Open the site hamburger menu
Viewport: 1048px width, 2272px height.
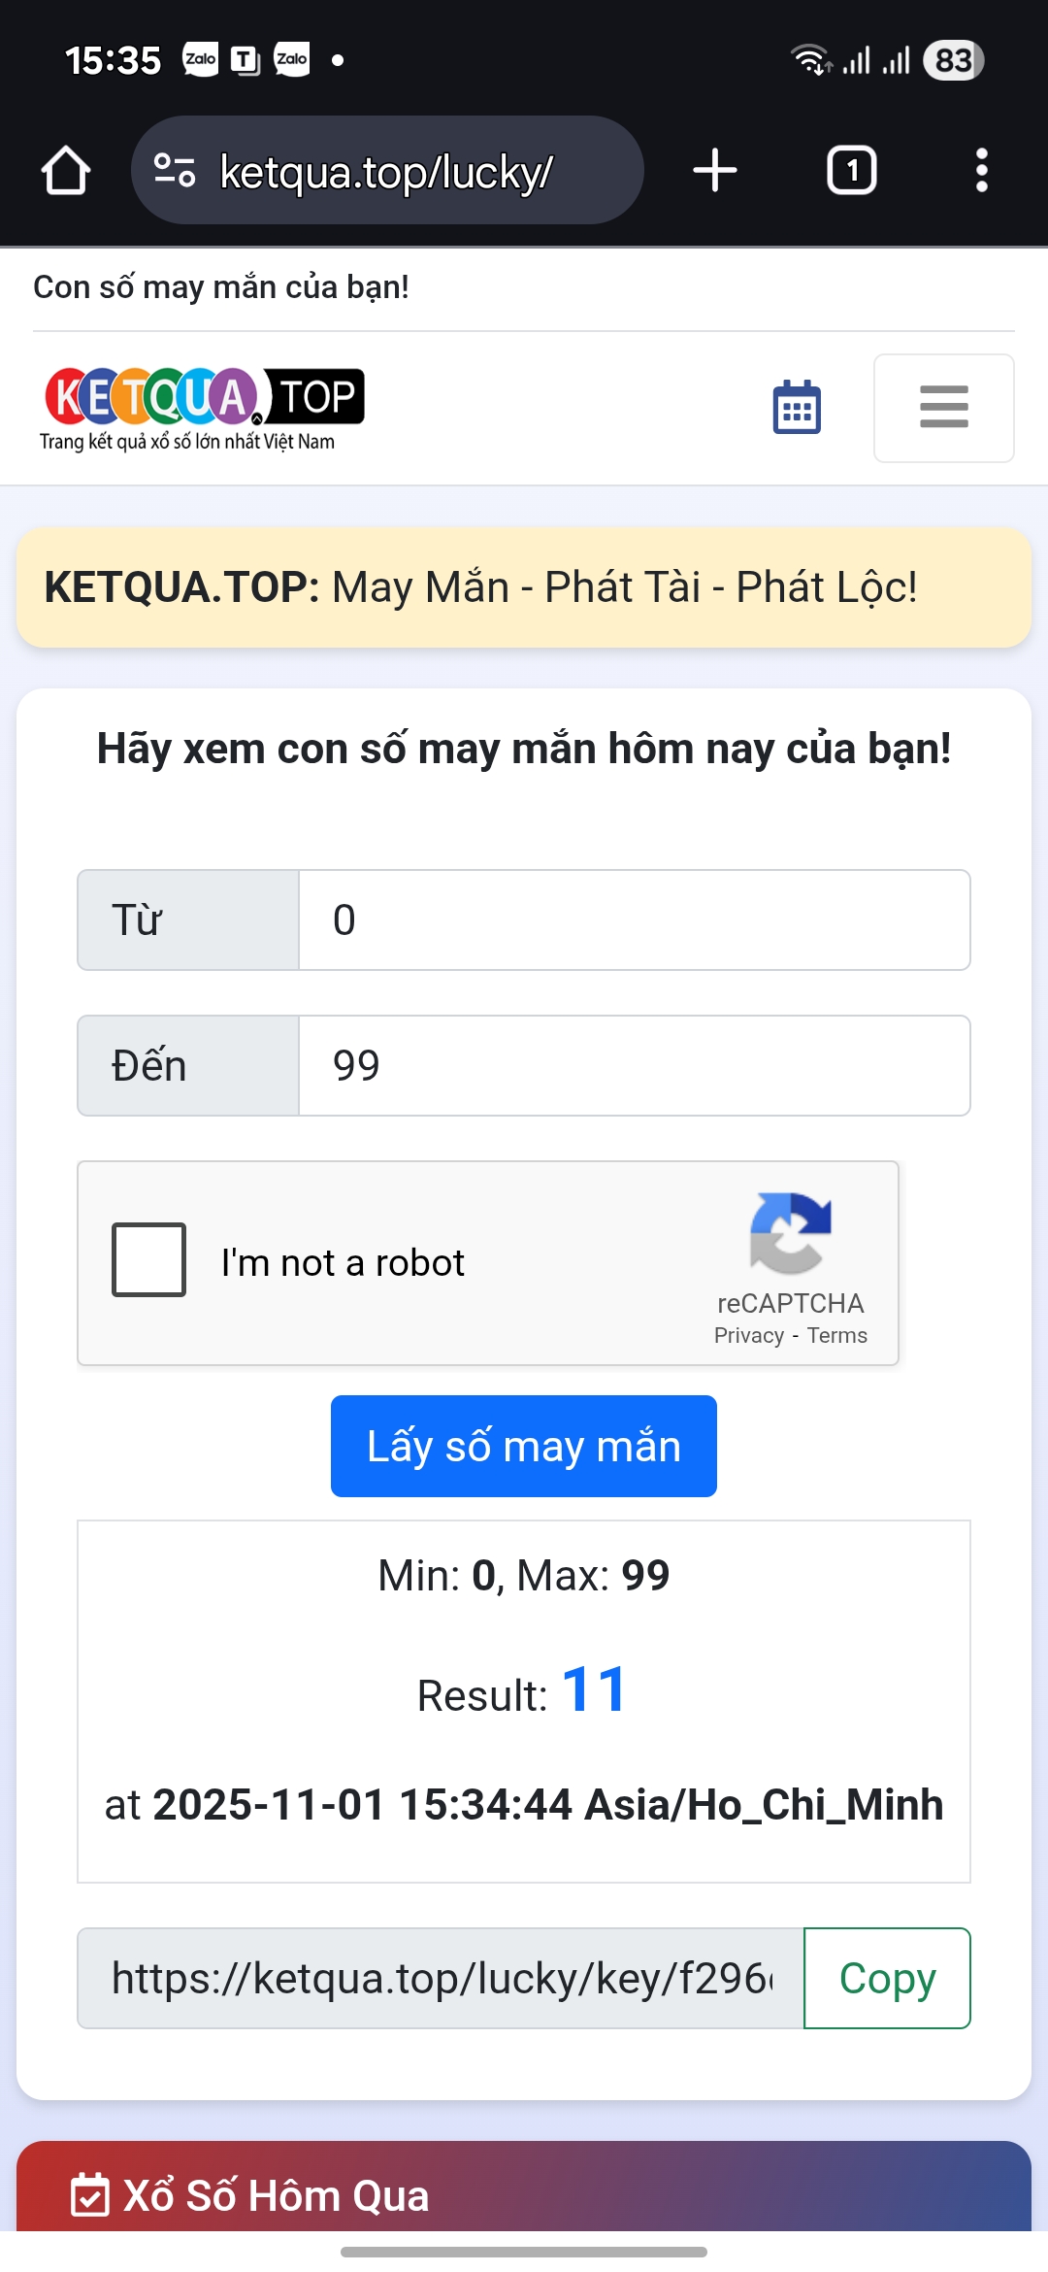coord(942,408)
